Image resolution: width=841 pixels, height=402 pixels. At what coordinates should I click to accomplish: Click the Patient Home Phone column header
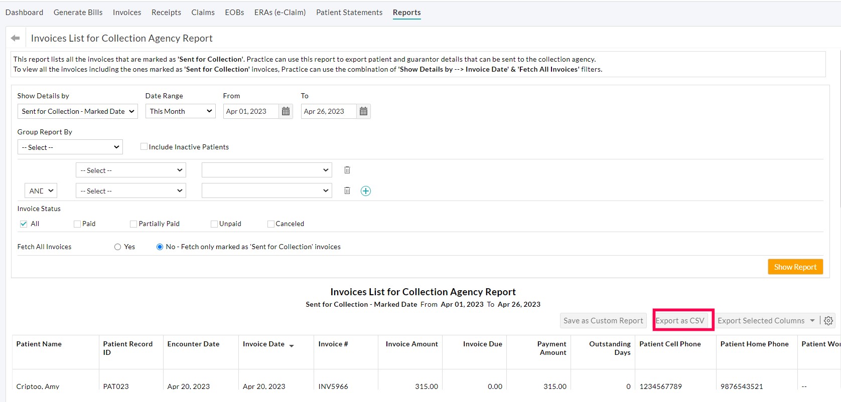coord(754,344)
